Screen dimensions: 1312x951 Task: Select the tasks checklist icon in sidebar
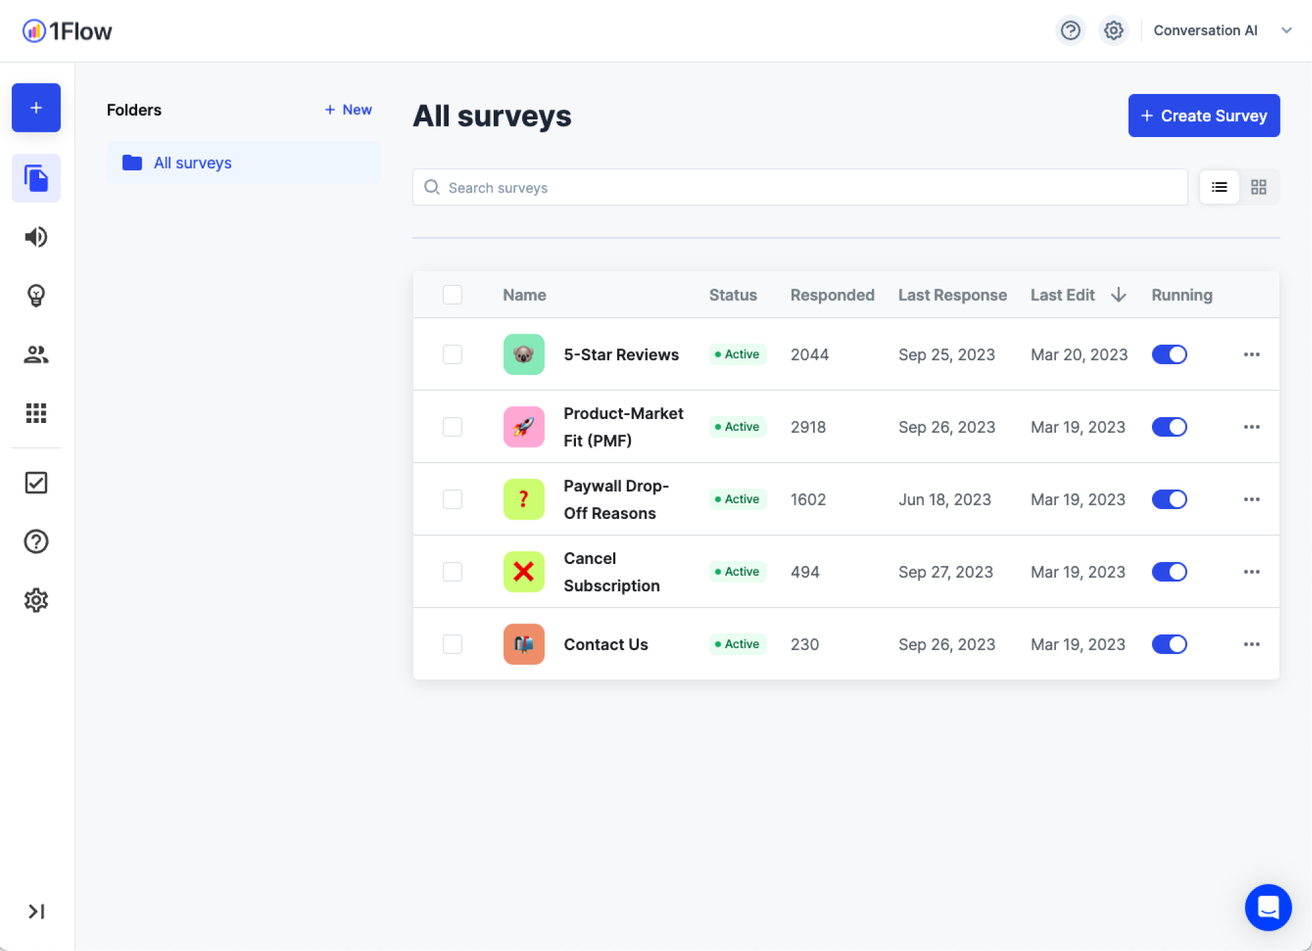(x=36, y=483)
